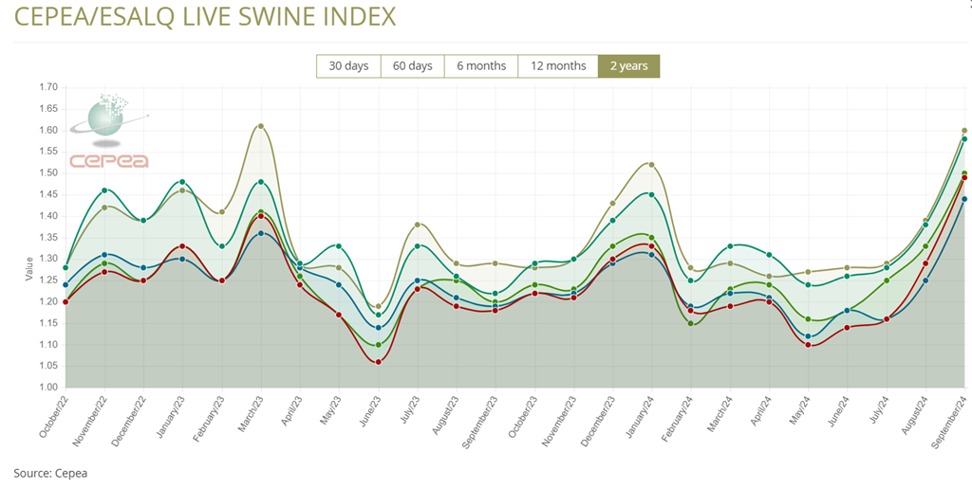972x488 pixels.
Task: Switch to the 60 days view
Action: 412,66
